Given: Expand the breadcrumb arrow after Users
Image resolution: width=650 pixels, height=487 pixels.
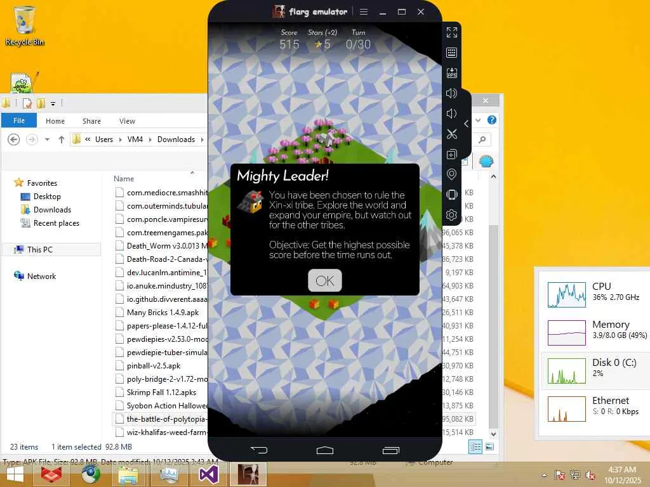Looking at the screenshot, I should [x=120, y=140].
